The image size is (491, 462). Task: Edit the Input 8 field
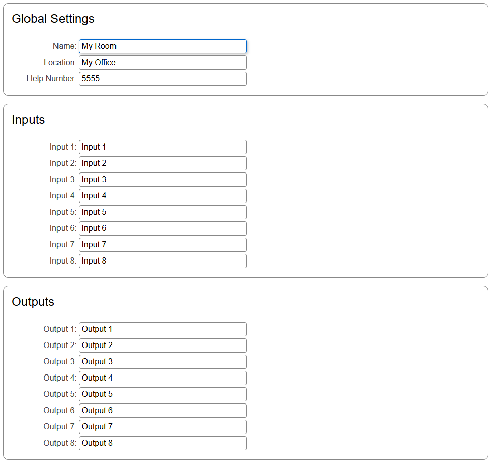click(x=163, y=261)
